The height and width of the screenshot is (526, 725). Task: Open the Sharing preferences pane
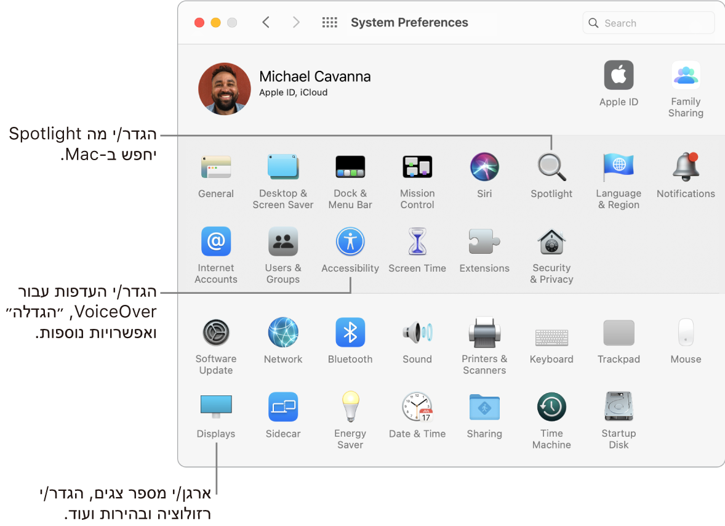pos(484,407)
